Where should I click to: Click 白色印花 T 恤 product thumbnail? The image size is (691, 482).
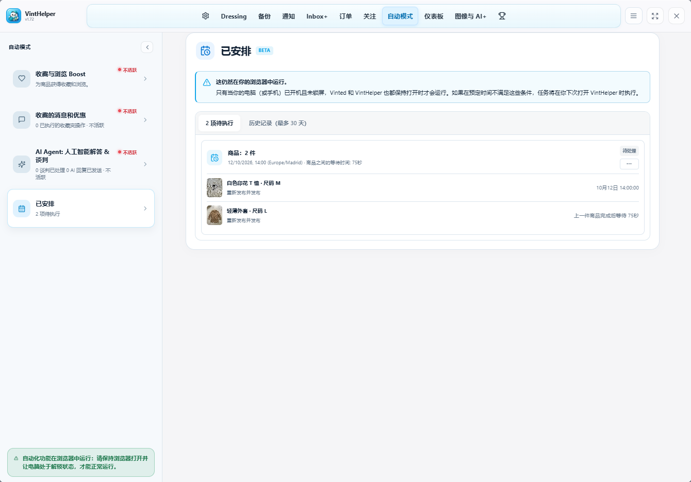pos(215,187)
